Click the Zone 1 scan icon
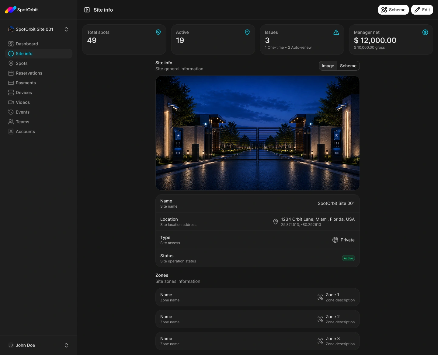Image resolution: width=438 pixels, height=355 pixels. tap(320, 297)
